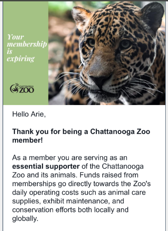Open the jaguar header photo
The width and height of the screenshot is (168, 231).
point(107,53)
